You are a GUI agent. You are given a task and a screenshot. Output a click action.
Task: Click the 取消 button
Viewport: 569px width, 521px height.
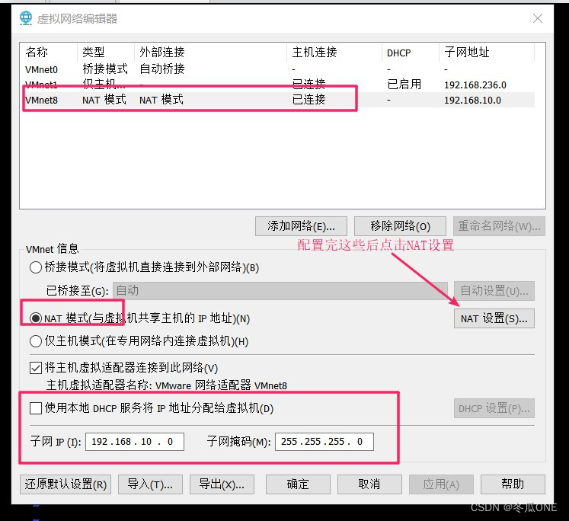369,484
